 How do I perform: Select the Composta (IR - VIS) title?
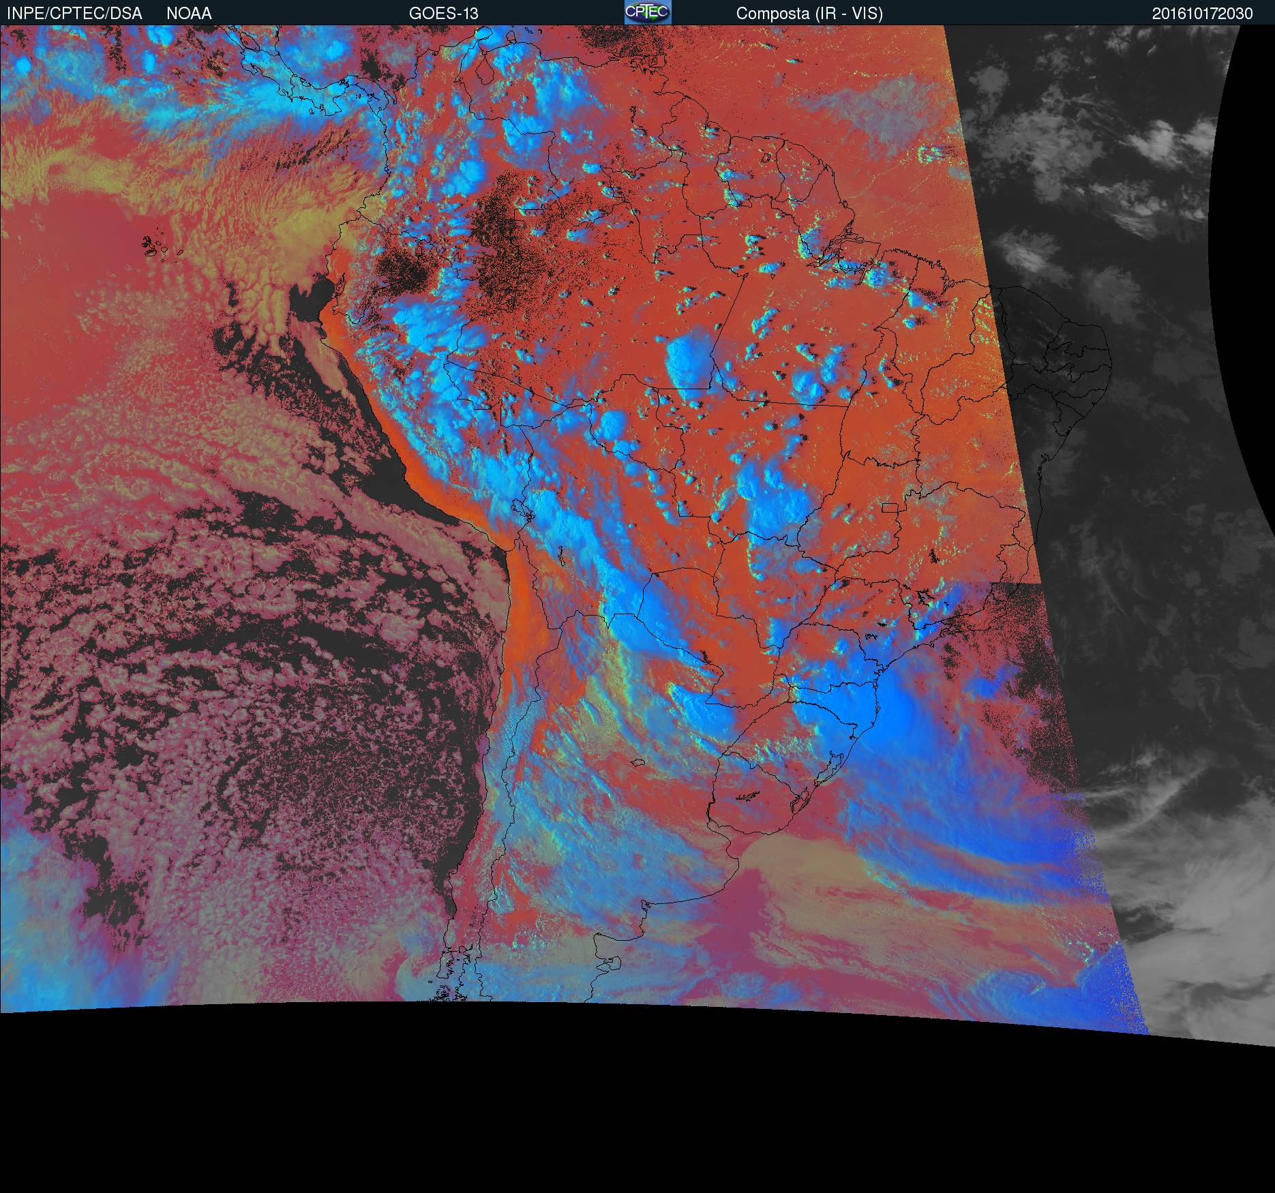809,14
